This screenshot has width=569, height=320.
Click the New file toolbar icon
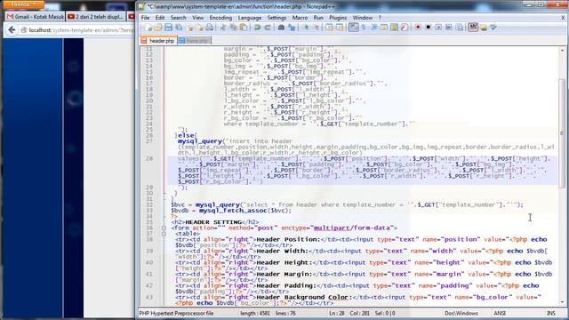pos(148,28)
